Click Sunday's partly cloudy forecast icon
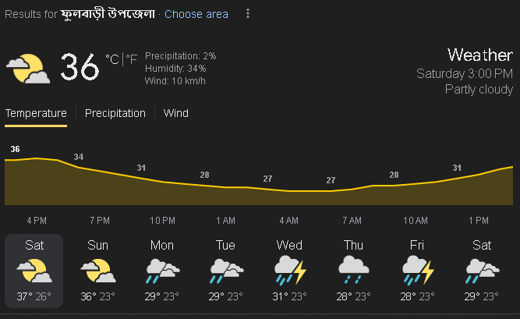 98,271
